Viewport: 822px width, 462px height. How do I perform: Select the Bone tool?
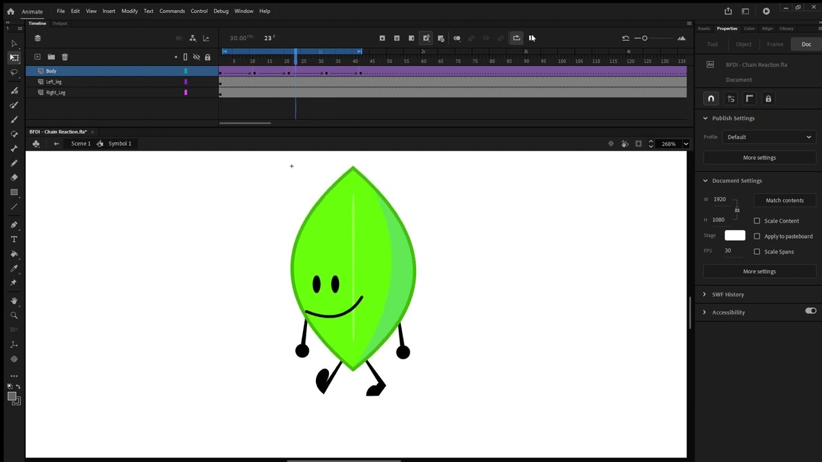(x=14, y=148)
